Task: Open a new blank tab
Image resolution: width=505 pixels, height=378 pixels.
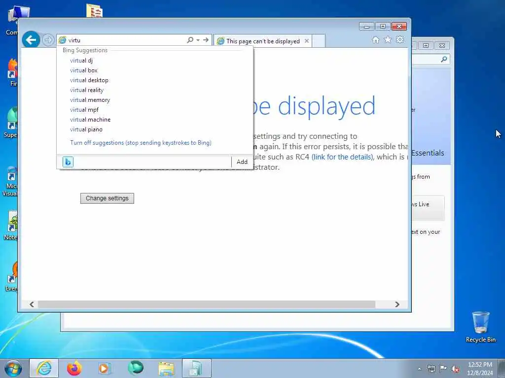Action: pyautogui.click(x=319, y=41)
